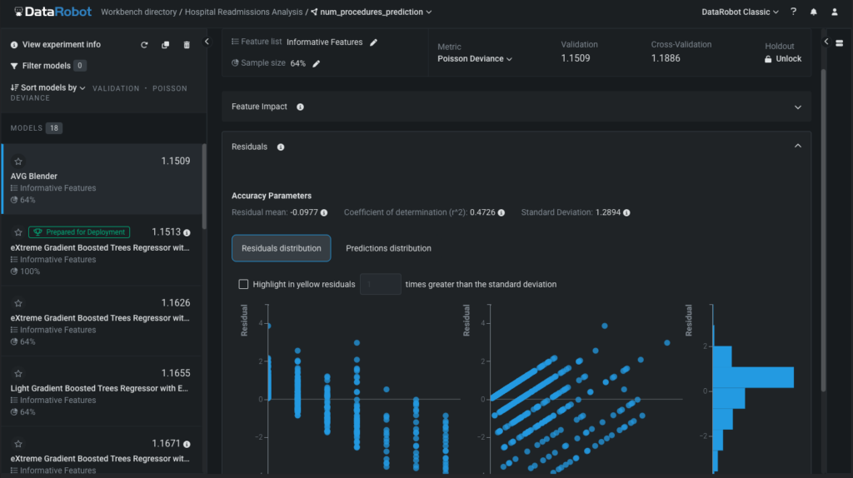Viewport: 853px width, 478px height.
Task: Switch to Predictions distribution tab
Action: pyautogui.click(x=388, y=248)
